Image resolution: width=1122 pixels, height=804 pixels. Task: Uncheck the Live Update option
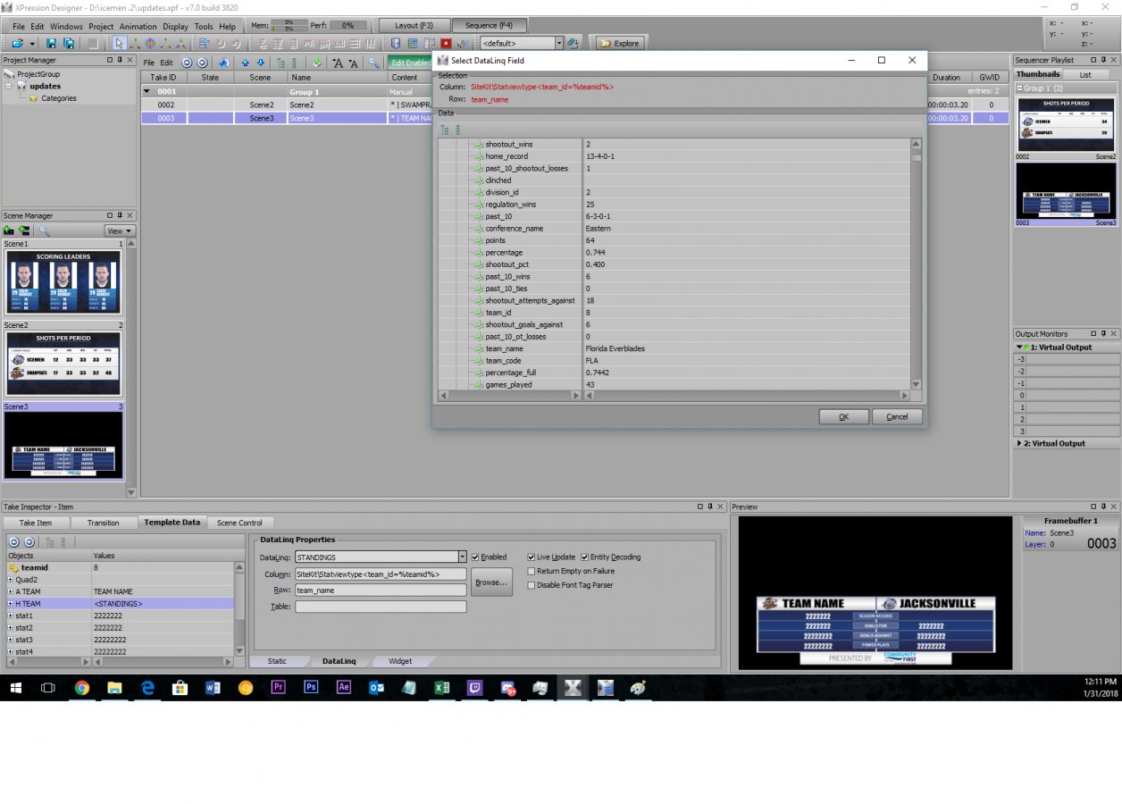pos(532,557)
